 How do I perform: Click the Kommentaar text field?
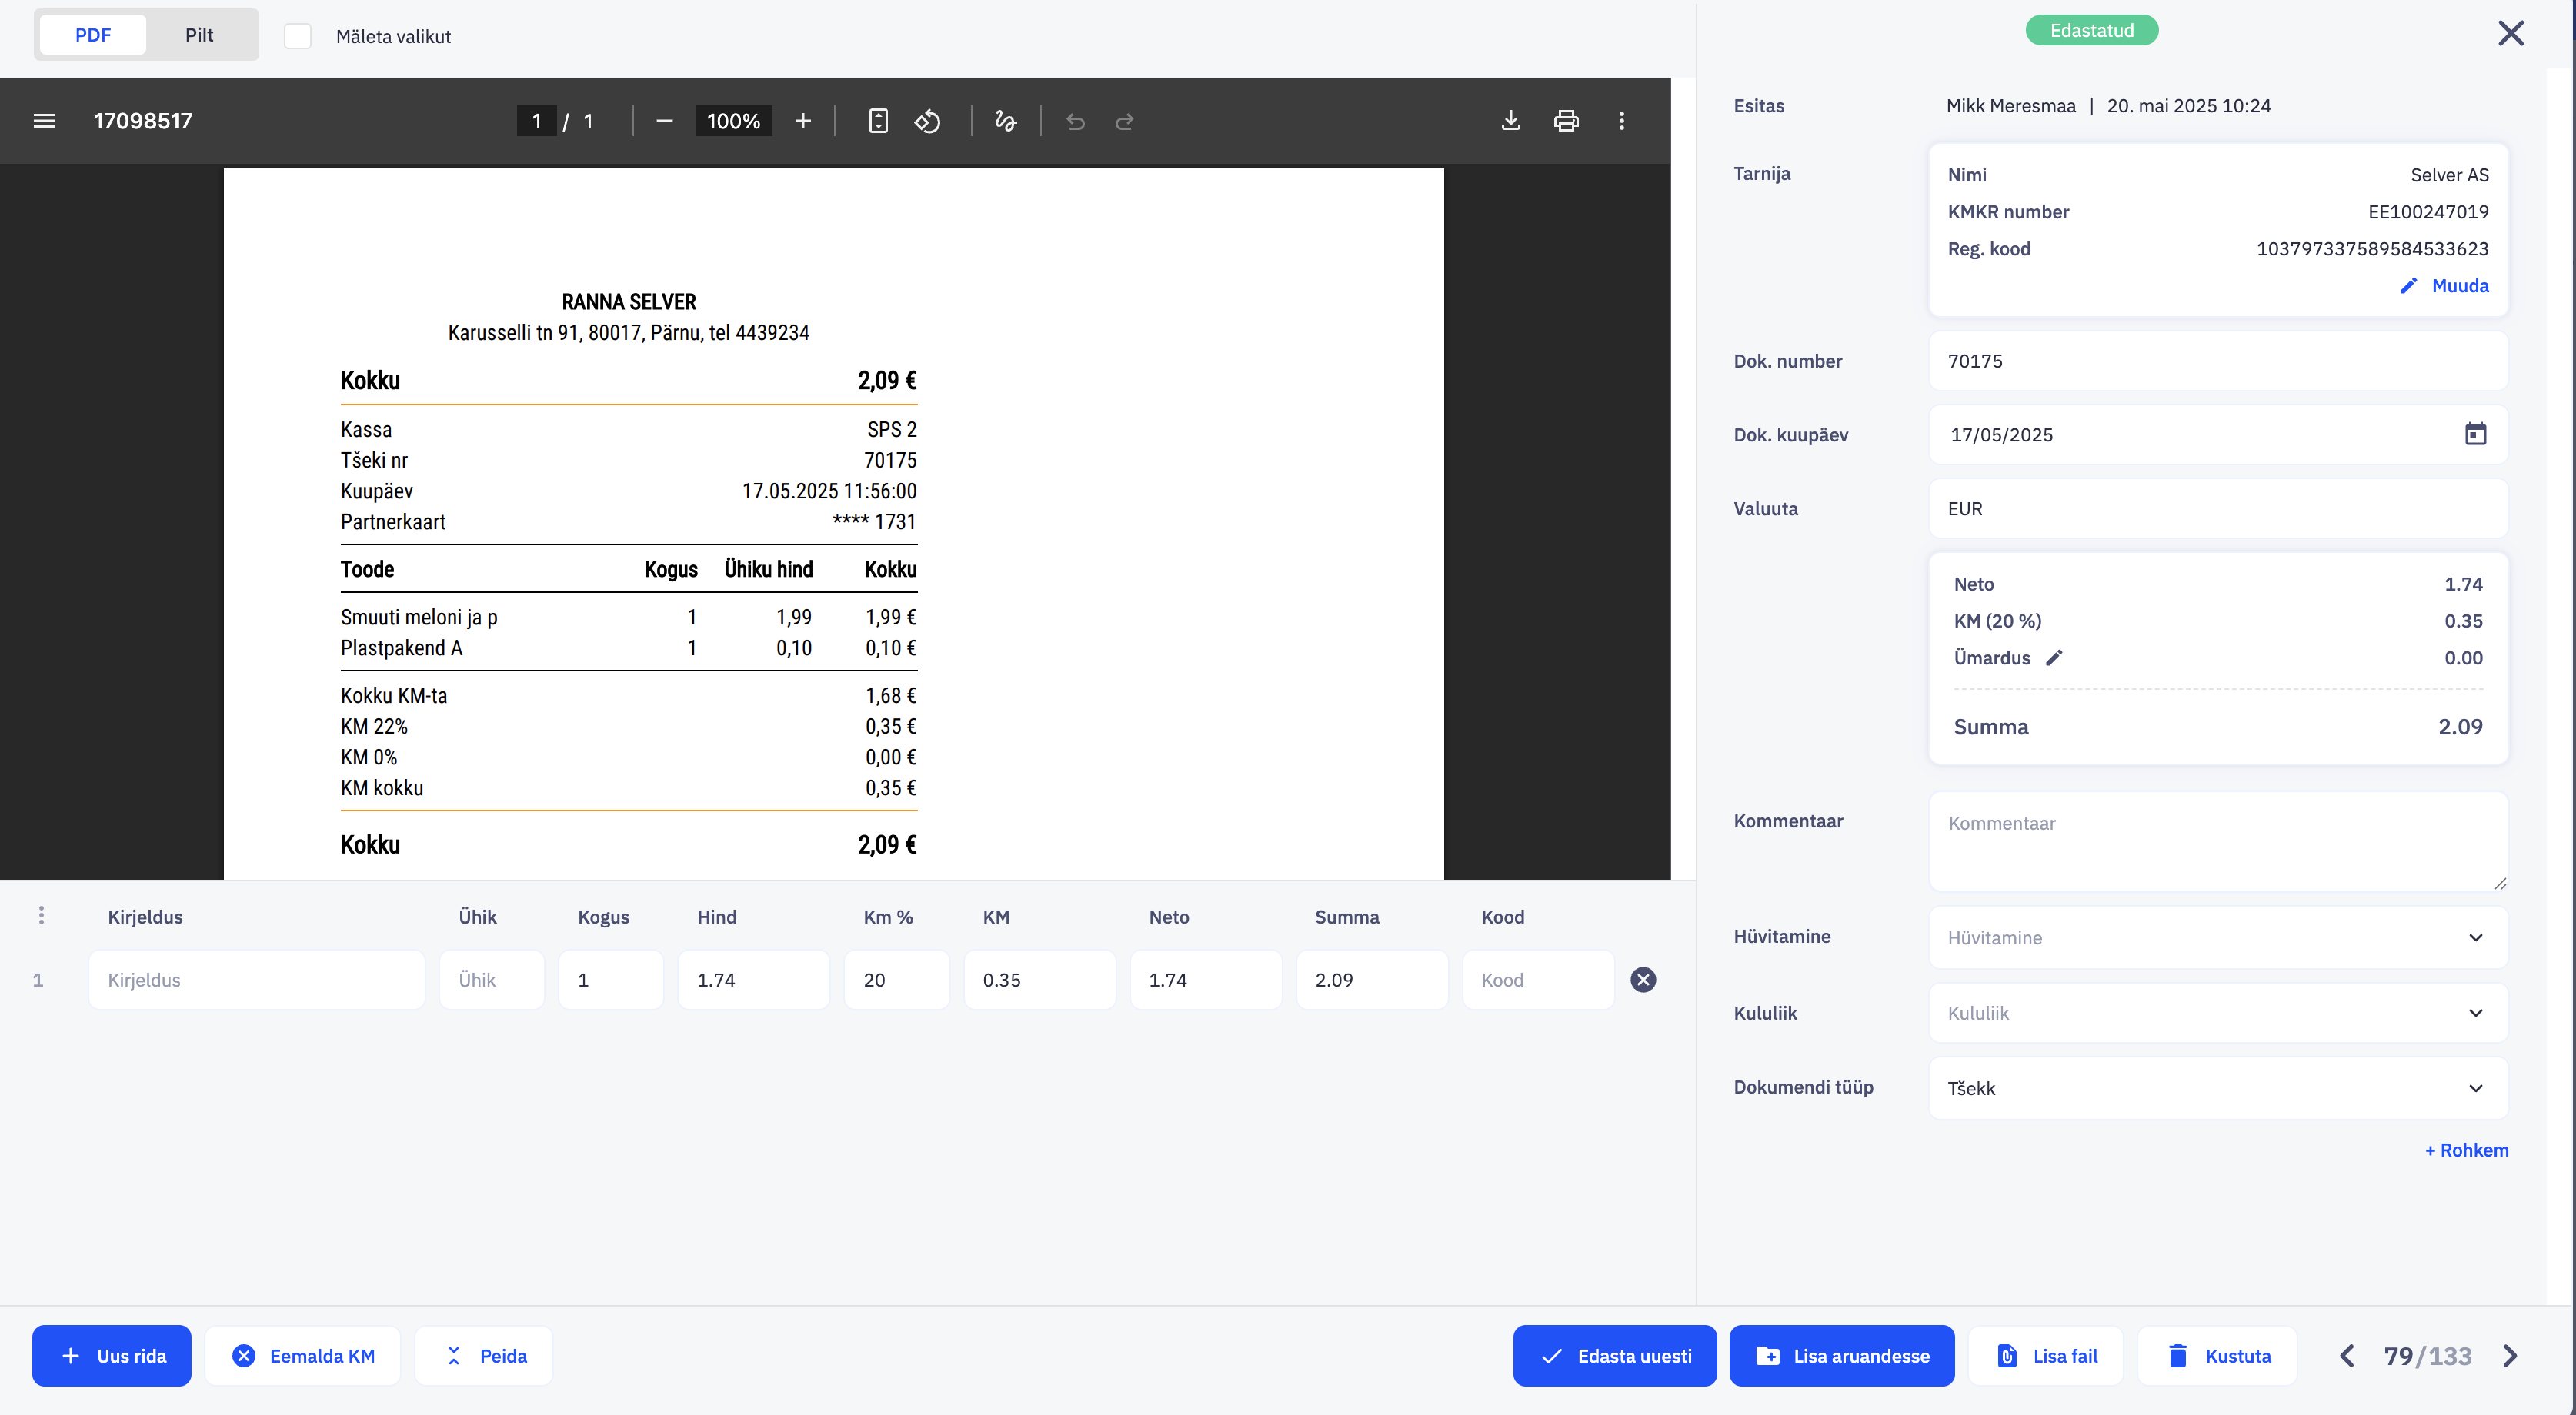2217,841
